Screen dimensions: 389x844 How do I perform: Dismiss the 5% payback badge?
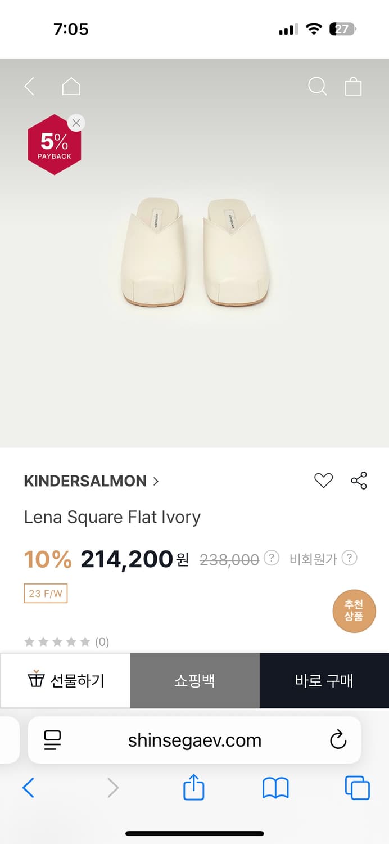76,123
